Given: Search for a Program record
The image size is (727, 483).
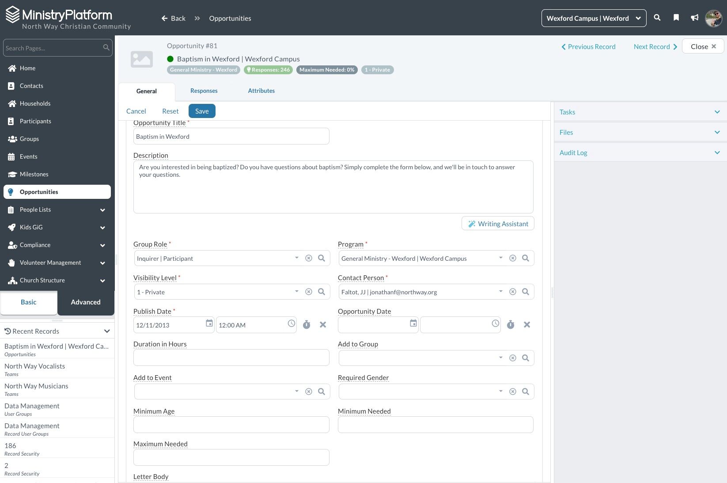Looking at the screenshot, I should 526,258.
